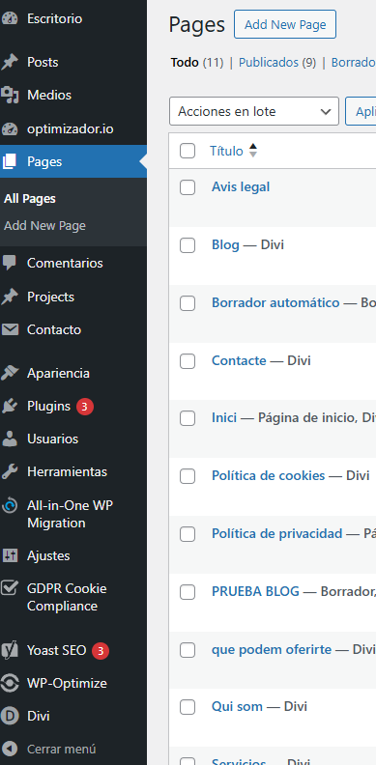
Task: Click the Add New Page button
Action: (x=285, y=24)
